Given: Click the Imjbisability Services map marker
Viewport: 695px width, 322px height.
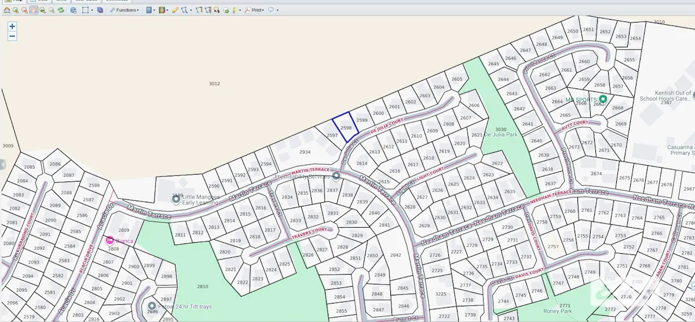Looking at the screenshot, I should click(336, 176).
